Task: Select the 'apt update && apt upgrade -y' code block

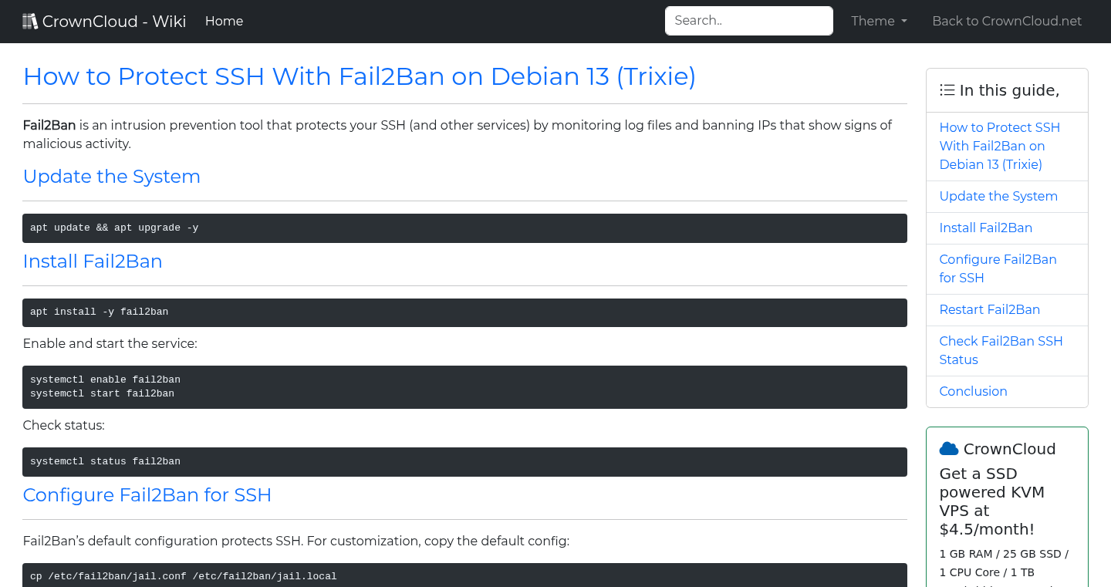Action: pyautogui.click(x=464, y=228)
